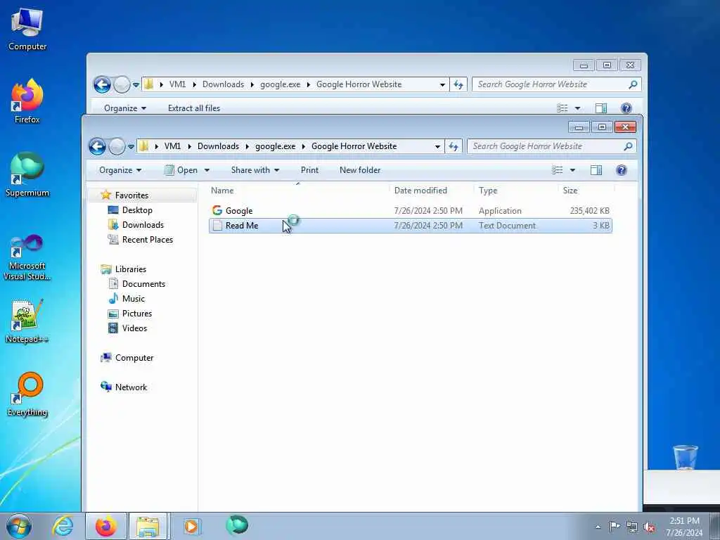Open Help in the front Explorer window
Viewport: 720px width, 540px height.
(x=622, y=170)
